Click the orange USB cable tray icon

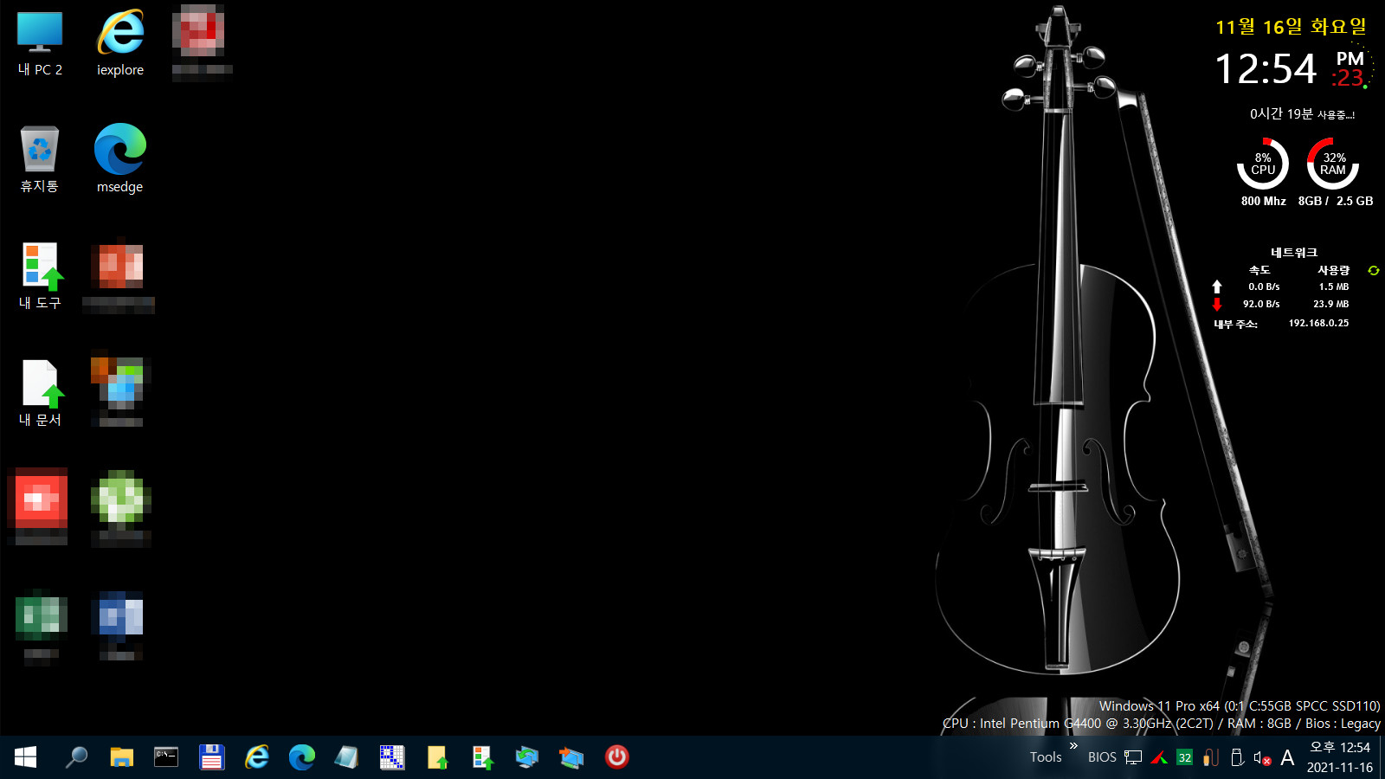[x=1211, y=757]
